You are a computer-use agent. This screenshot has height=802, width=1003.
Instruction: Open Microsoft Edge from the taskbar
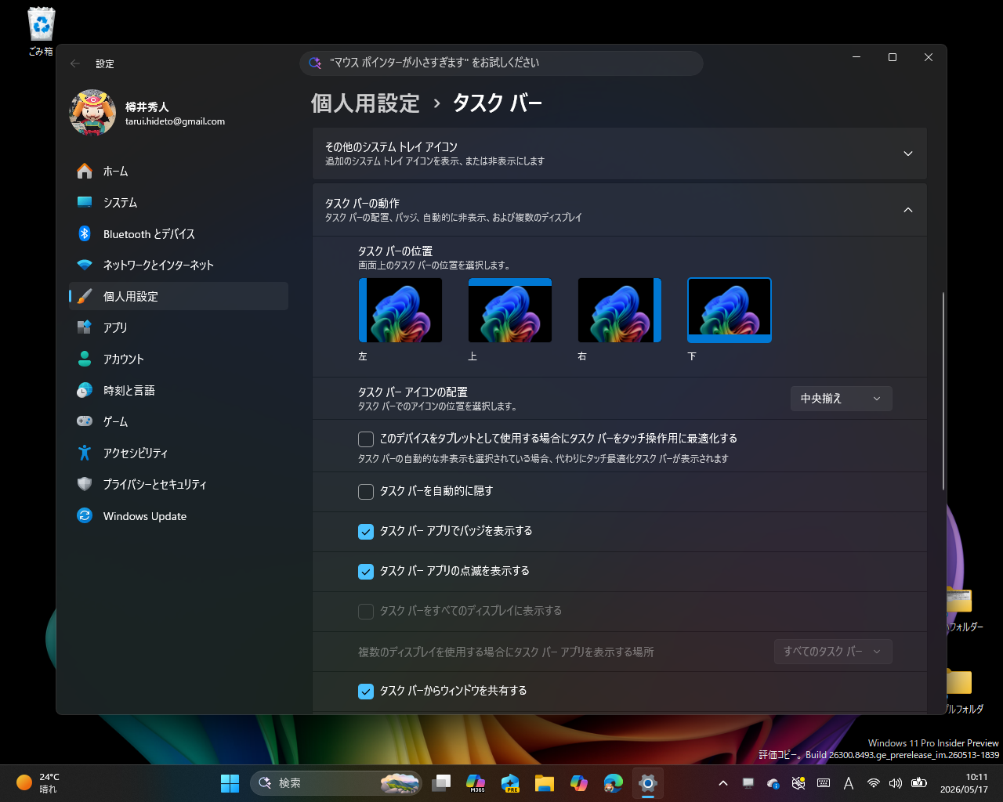(614, 782)
